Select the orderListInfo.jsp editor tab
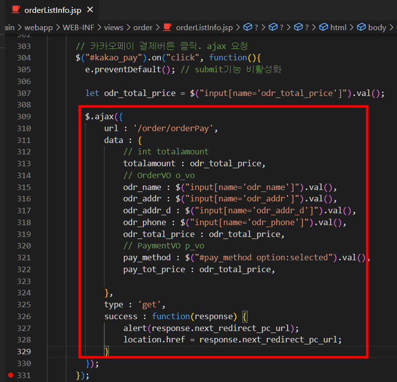This screenshot has height=382, width=397. click(x=52, y=10)
